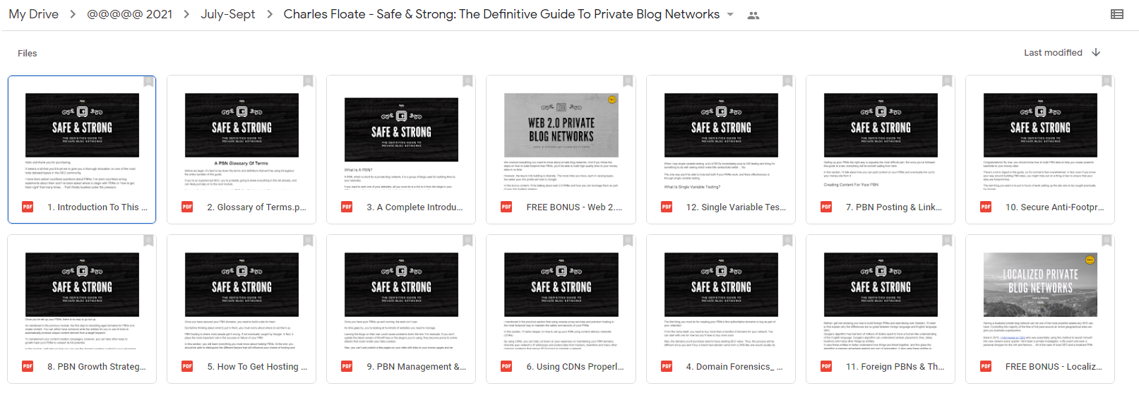Click bookmark corner on 3. A Complete Introduction card
1139x405 pixels.
[x=467, y=81]
